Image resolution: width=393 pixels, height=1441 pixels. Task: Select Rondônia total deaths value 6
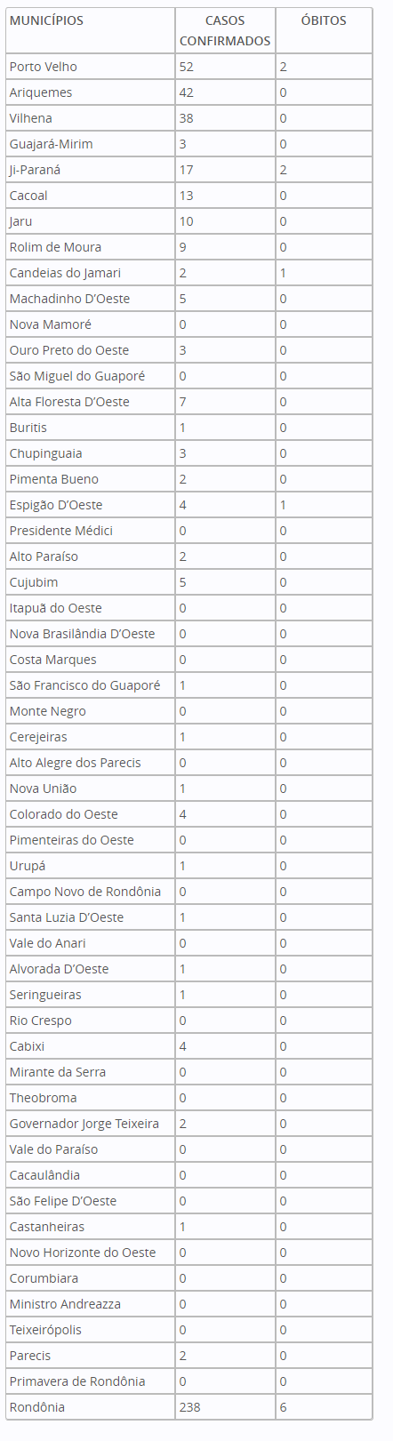point(324,1407)
